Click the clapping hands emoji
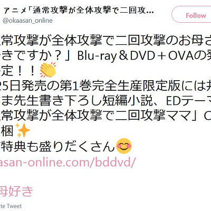 tap(48, 70)
